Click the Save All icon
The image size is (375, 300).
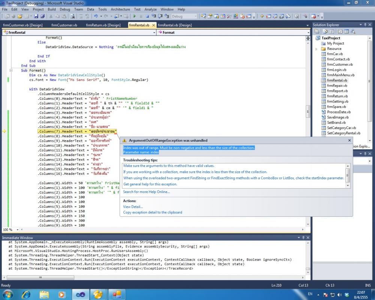point(43,16)
